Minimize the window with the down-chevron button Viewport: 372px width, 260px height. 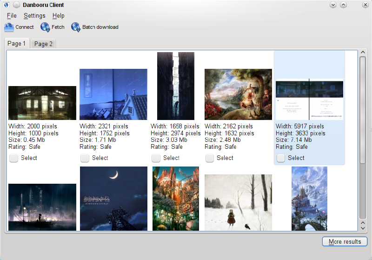tap(333, 5)
